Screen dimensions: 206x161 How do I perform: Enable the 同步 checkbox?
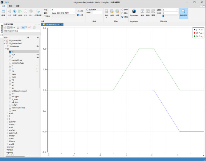[45, 16]
